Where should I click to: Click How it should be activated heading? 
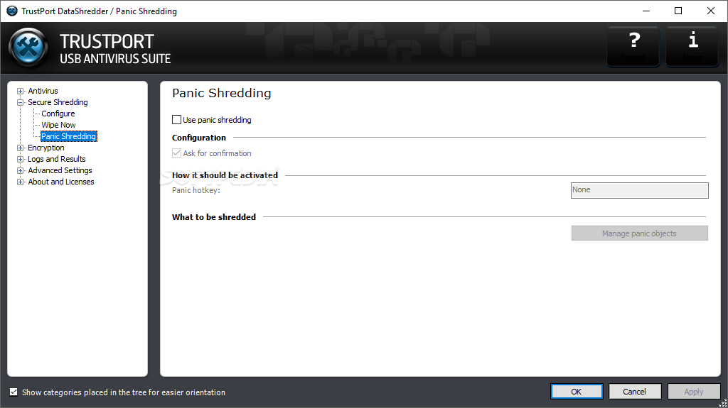click(x=225, y=175)
